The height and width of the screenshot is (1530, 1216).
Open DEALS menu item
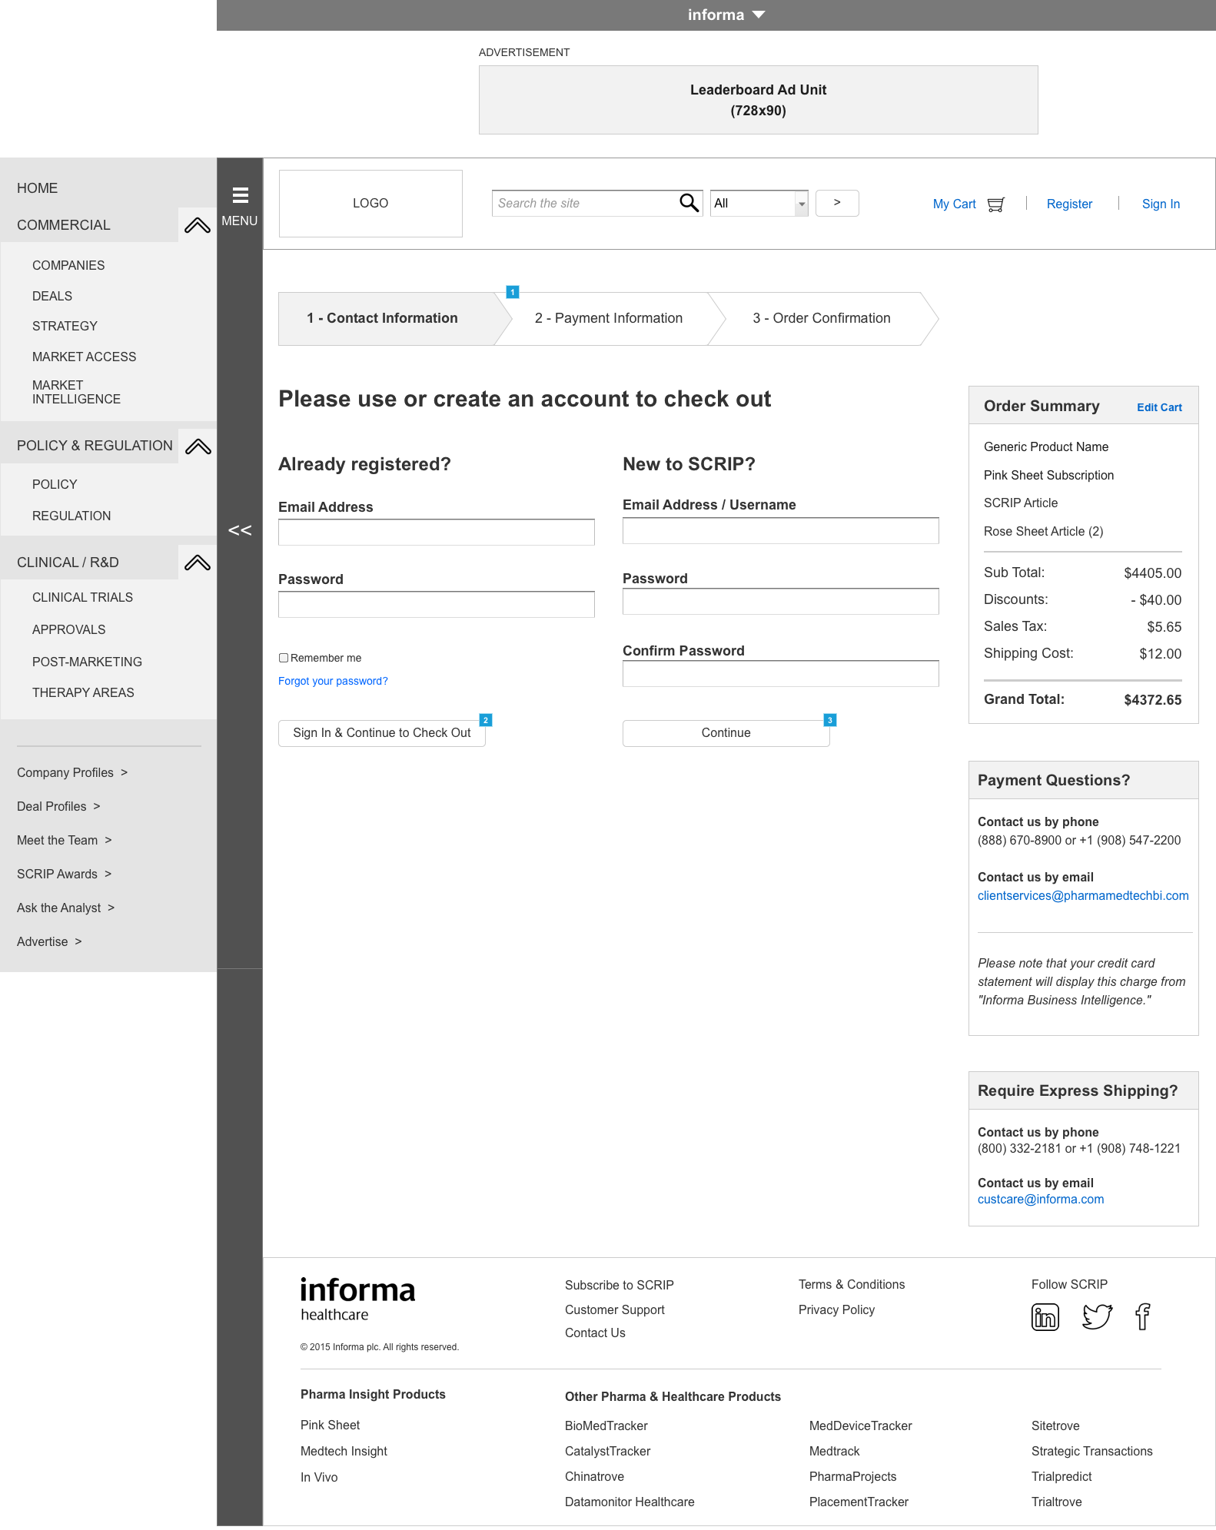(52, 296)
